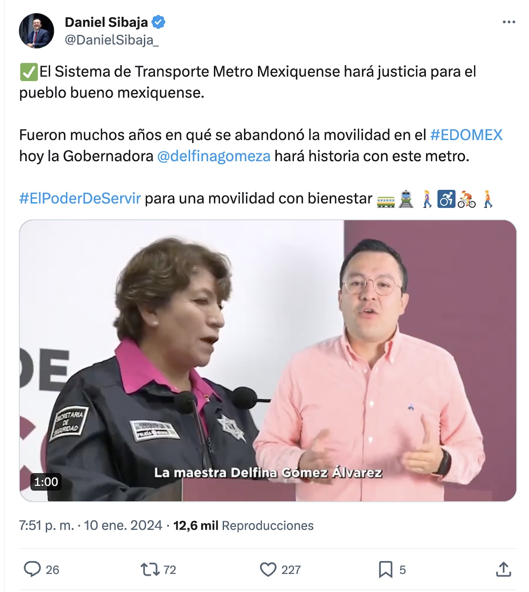View the 12,6 mil Reproducciones count

click(243, 525)
